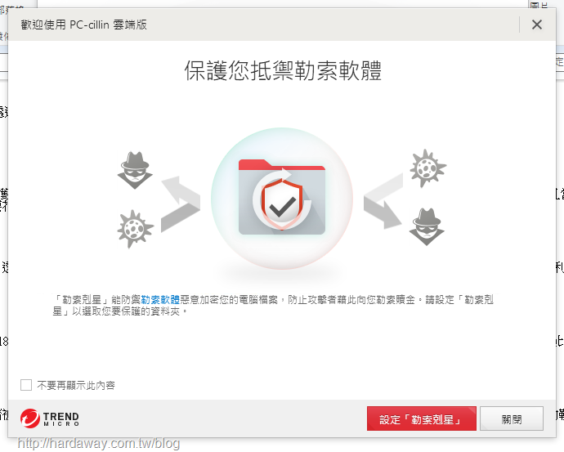
Task: Click the left deflecting arrows graphic
Action: tap(181, 204)
